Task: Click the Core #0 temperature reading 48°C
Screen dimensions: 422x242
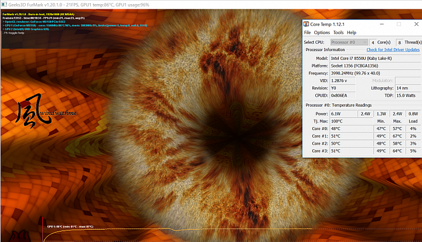Action: tap(351, 129)
